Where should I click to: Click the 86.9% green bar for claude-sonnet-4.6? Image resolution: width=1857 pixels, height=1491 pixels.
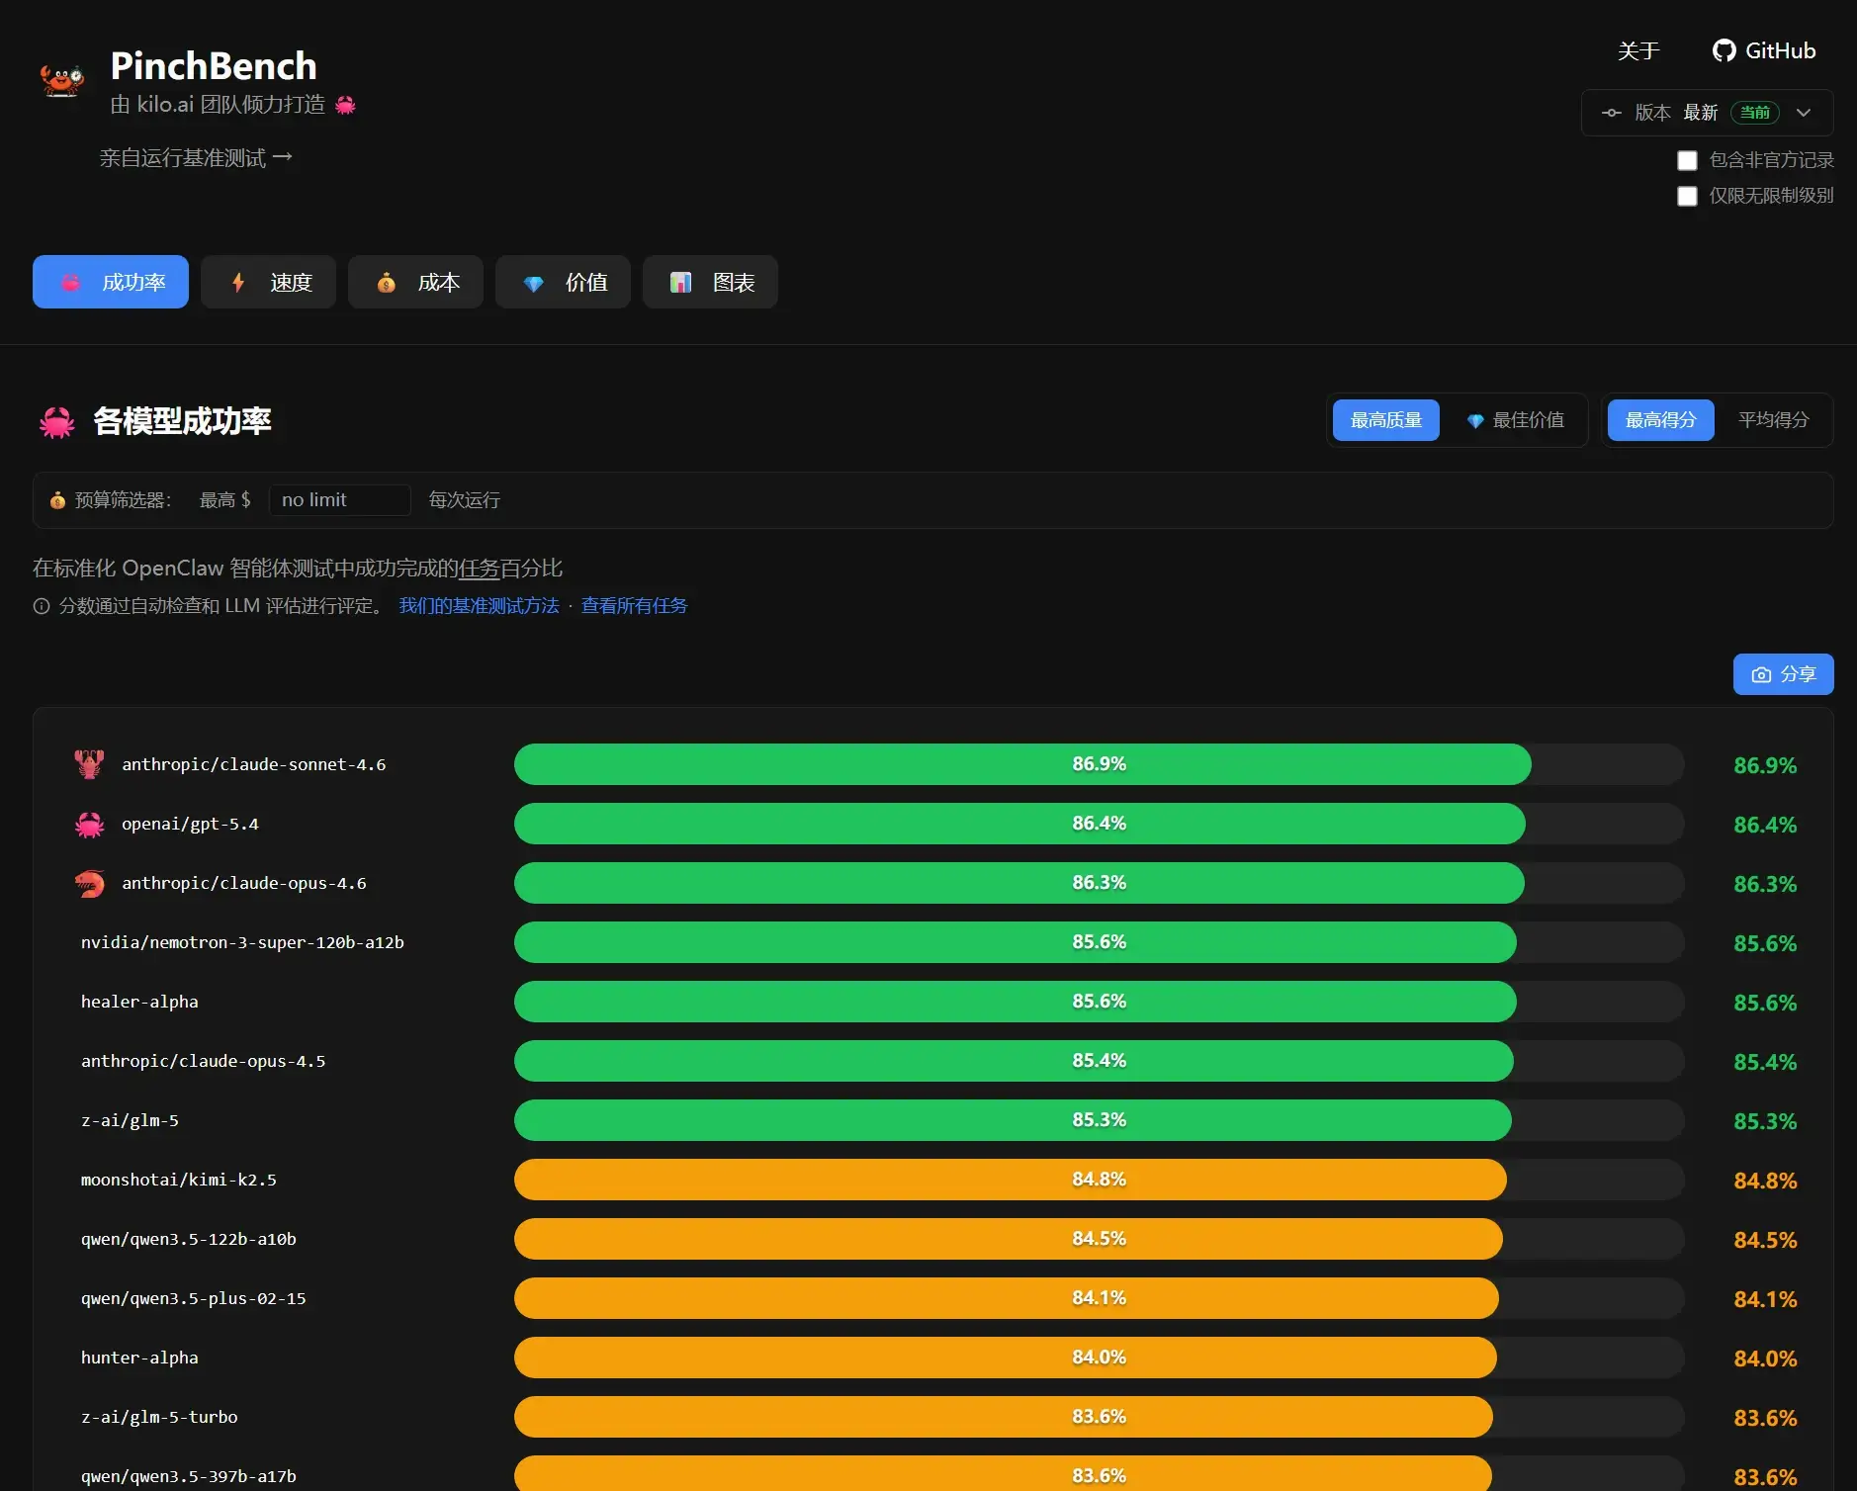[1021, 764]
